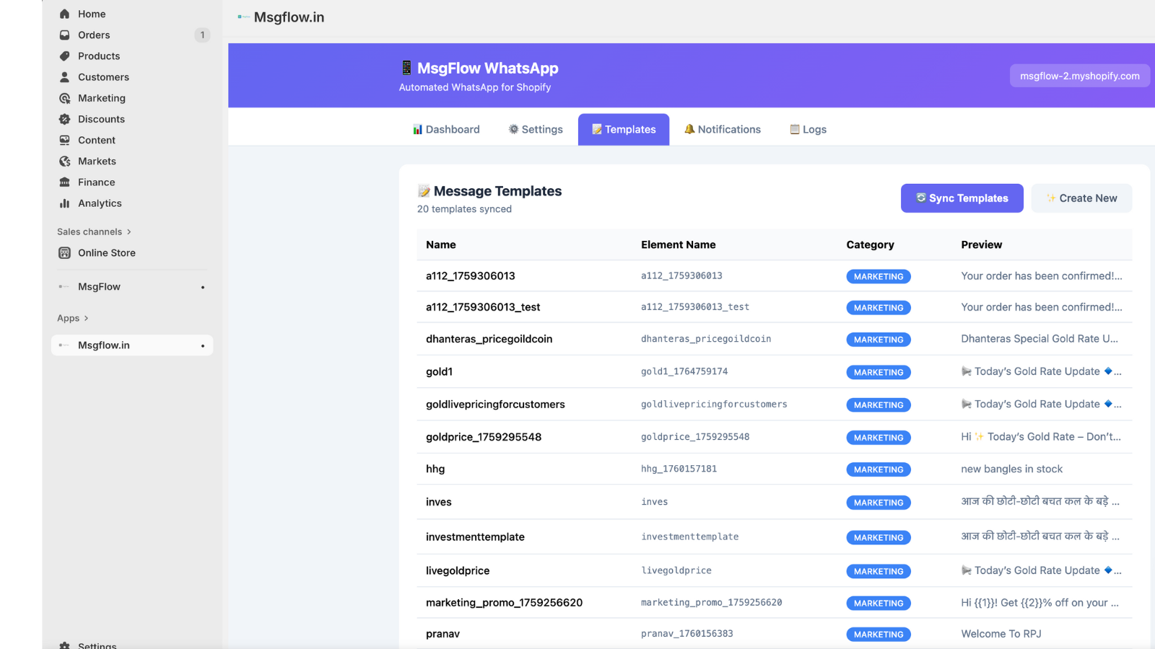
Task: Click the gold1 template name
Action: pos(439,372)
